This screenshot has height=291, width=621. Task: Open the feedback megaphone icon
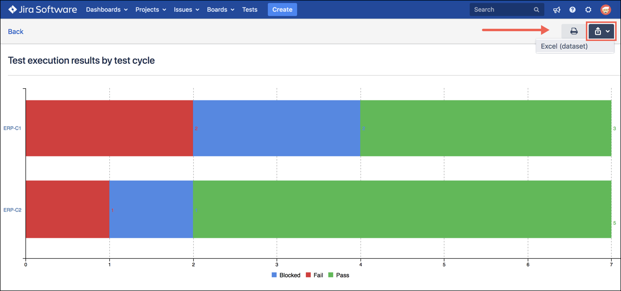[557, 10]
